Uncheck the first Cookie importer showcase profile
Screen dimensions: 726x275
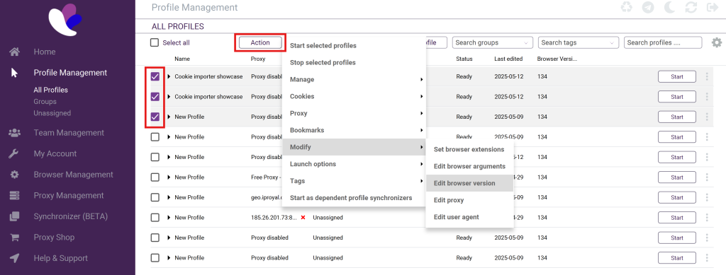(x=155, y=76)
